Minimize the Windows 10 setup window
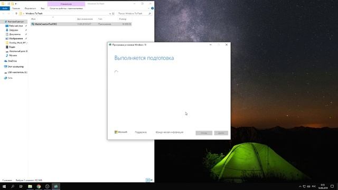This screenshot has height=190, width=338. click(x=211, y=45)
